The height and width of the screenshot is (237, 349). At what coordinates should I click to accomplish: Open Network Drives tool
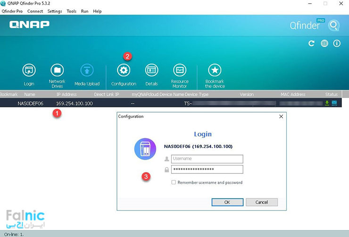coord(57,71)
